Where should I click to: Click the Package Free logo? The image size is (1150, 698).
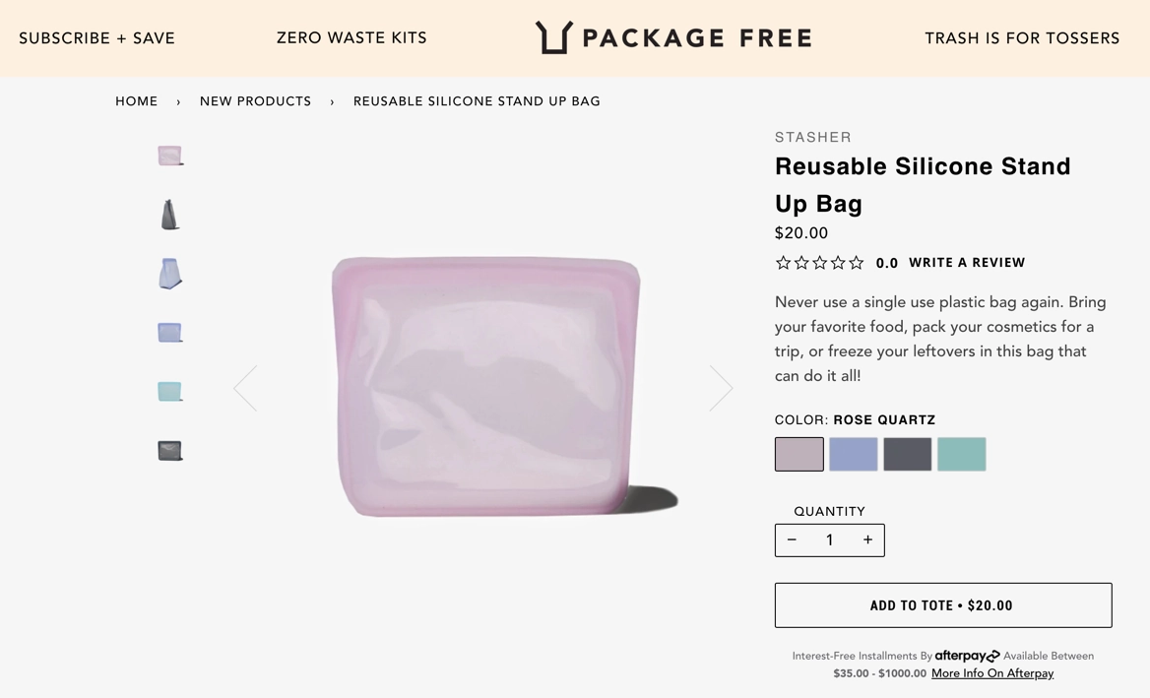point(672,36)
